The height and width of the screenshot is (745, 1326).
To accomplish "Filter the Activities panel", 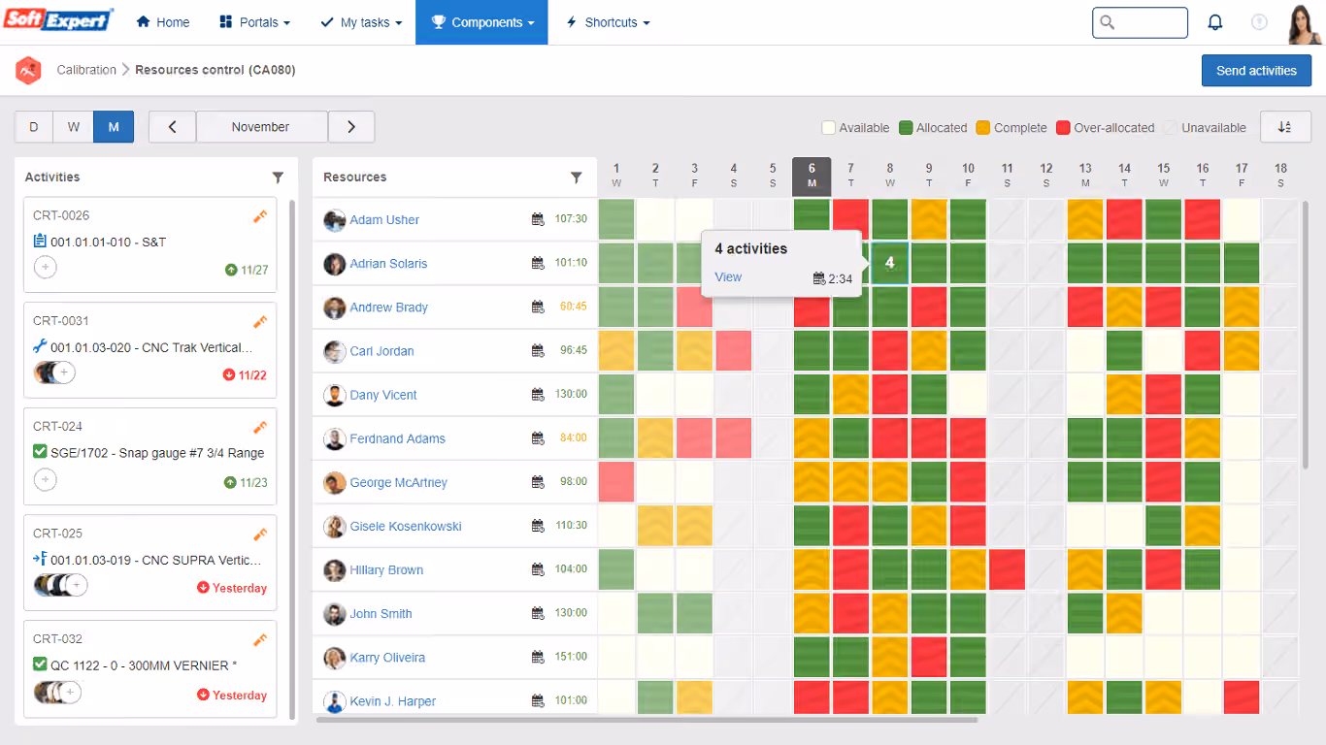I will point(279,178).
